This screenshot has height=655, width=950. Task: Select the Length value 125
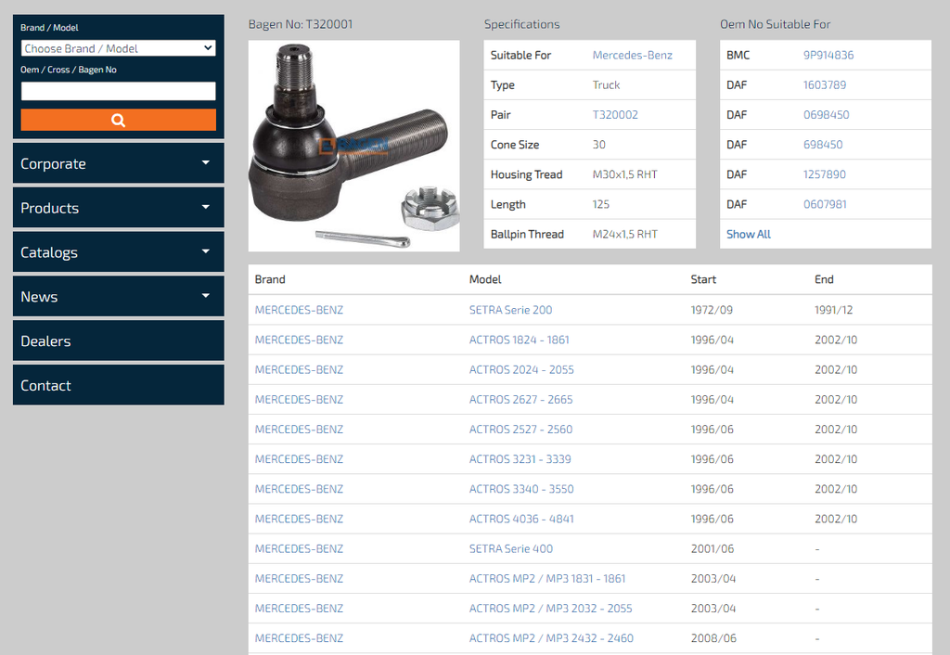coord(601,204)
